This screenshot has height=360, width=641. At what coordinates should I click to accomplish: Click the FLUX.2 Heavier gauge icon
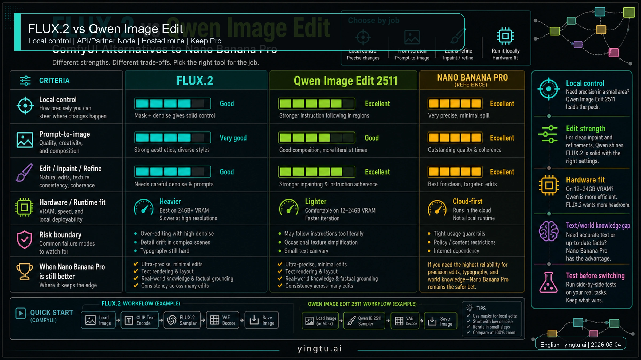(144, 207)
